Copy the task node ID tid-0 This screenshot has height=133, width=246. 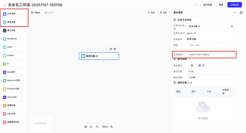point(195,33)
